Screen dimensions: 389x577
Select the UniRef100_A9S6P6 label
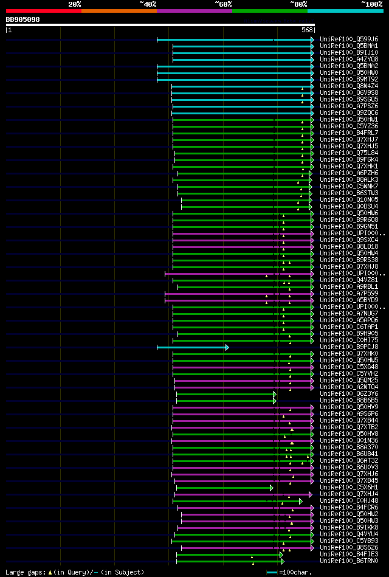[x=349, y=414]
